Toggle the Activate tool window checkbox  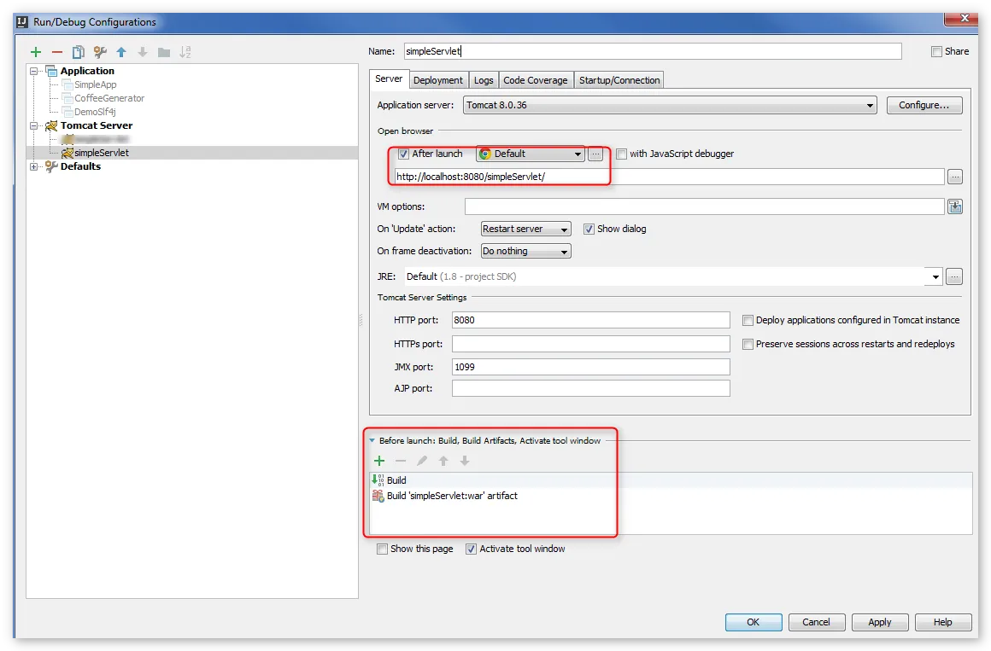pos(471,549)
